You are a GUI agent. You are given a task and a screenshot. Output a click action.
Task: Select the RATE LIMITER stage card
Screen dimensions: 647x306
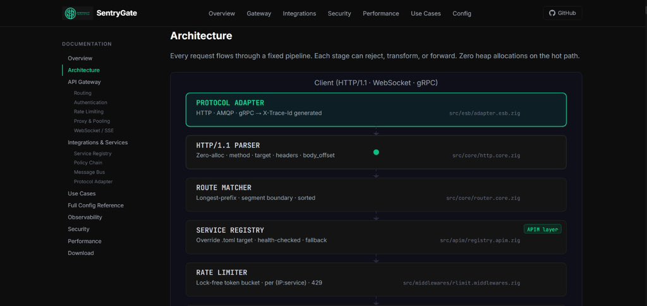click(376, 279)
